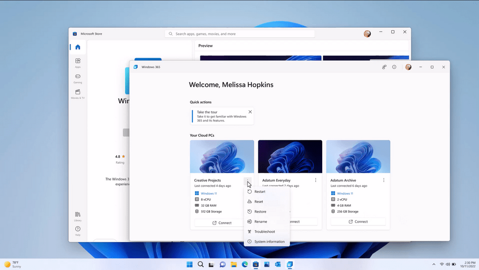
Task: Collapse the Creative Projects options menu
Action: (247, 180)
